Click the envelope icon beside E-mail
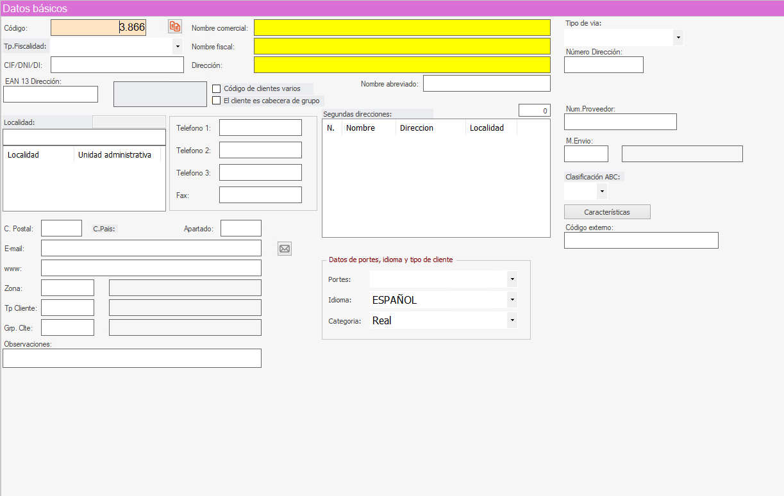 [285, 249]
